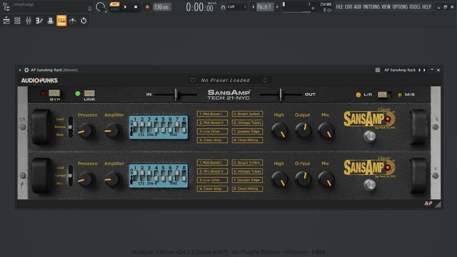Click top unit '4. Clean Amp' button
The width and height of the screenshot is (457, 257).
212,140
